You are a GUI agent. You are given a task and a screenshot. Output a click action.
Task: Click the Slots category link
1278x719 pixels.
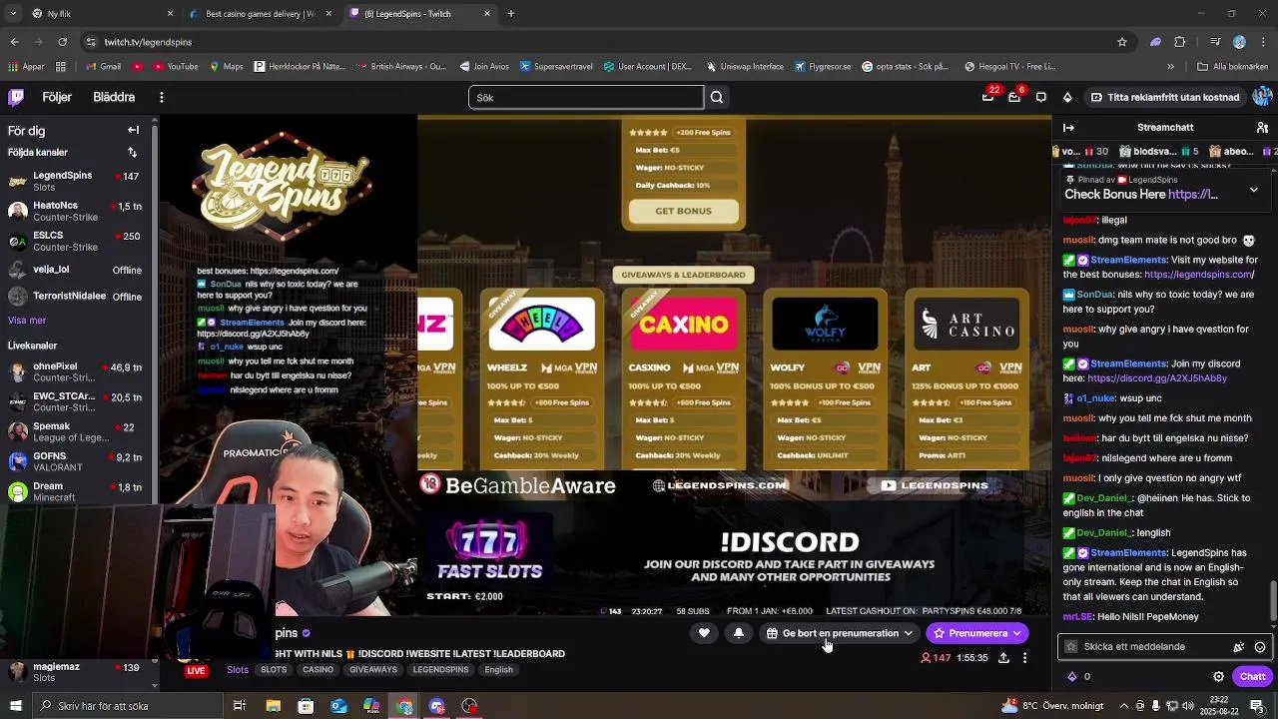pos(238,670)
